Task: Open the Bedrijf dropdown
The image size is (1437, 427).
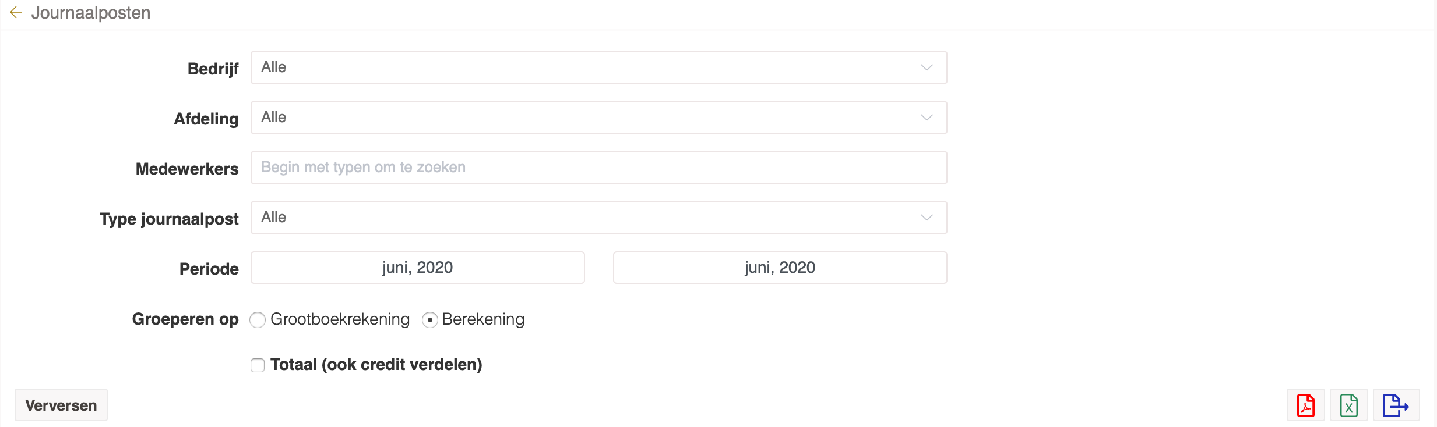Action: pos(598,67)
